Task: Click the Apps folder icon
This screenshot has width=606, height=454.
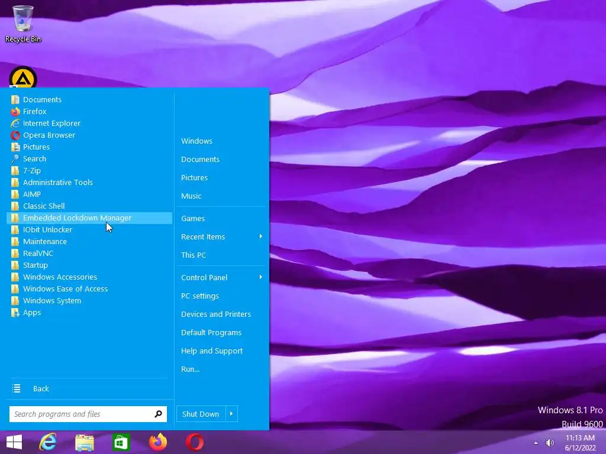Action: point(15,313)
